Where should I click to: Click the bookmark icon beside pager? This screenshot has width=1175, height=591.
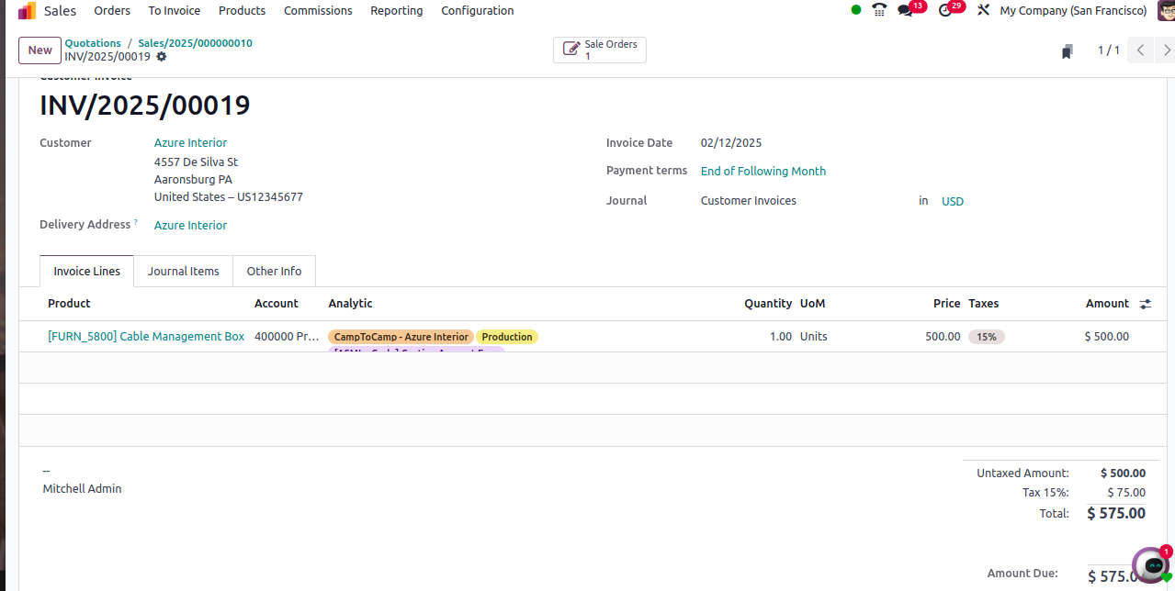point(1067,51)
